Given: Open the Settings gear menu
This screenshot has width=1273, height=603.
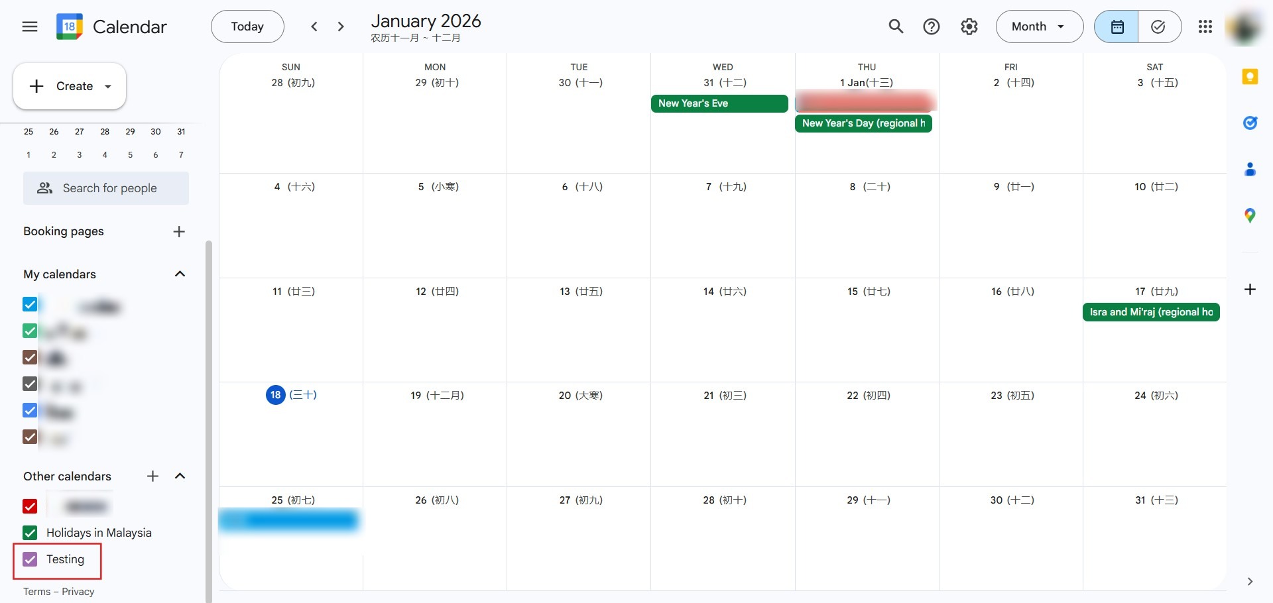Looking at the screenshot, I should [969, 27].
